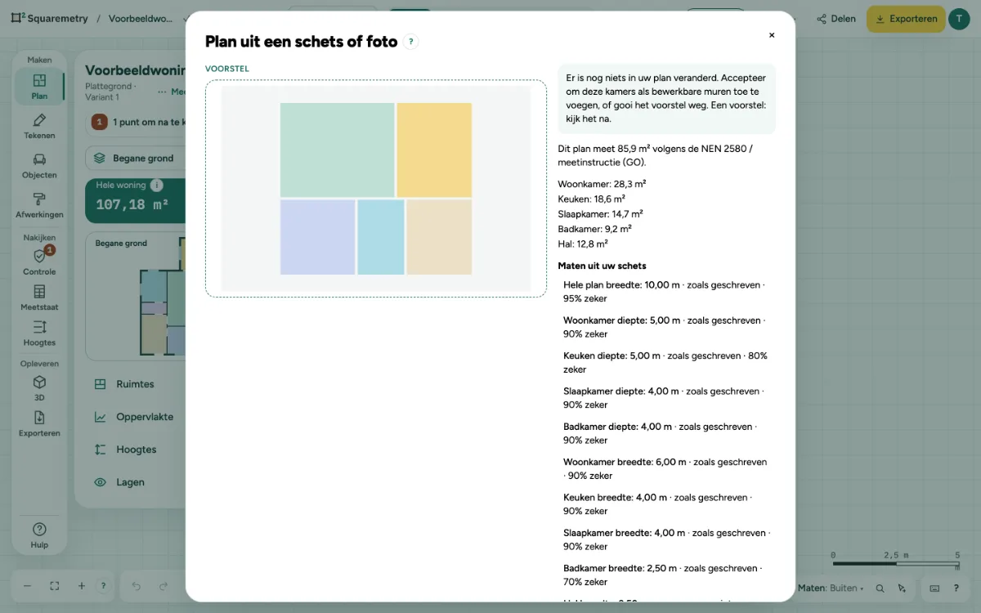Click the Delen share button
The height and width of the screenshot is (613, 981).
pos(835,19)
